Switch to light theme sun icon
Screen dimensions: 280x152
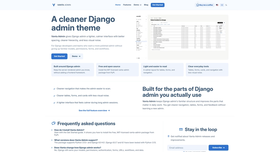(222, 5)
